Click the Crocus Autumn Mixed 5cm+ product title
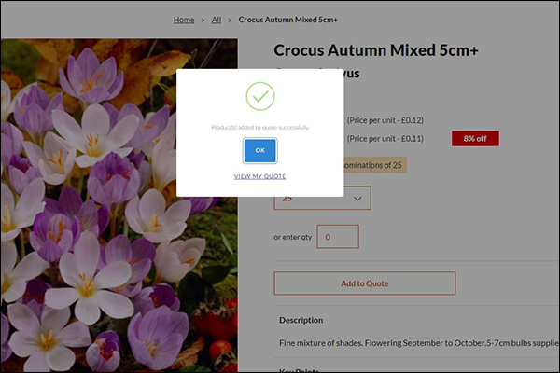 pyautogui.click(x=376, y=50)
